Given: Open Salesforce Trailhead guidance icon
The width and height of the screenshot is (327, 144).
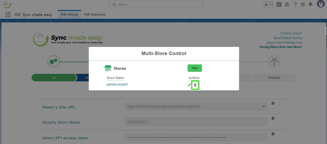Looking at the screenshot, I should 287,5.
